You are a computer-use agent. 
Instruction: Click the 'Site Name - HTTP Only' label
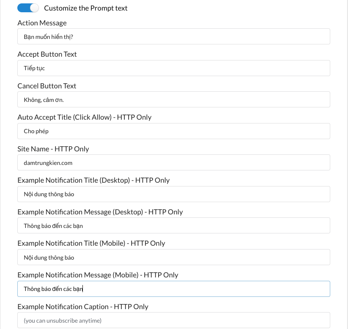53,149
